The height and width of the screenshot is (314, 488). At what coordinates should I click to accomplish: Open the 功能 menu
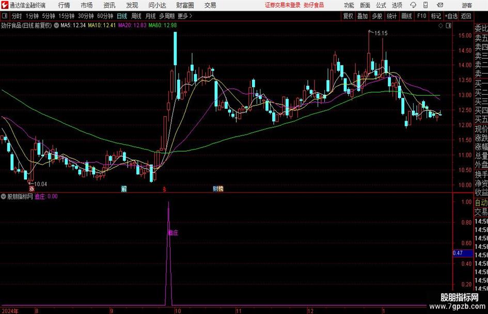(x=349, y=5)
